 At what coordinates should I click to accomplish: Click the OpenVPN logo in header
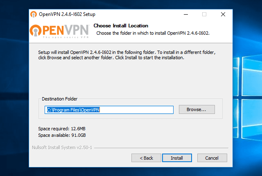(x=59, y=31)
